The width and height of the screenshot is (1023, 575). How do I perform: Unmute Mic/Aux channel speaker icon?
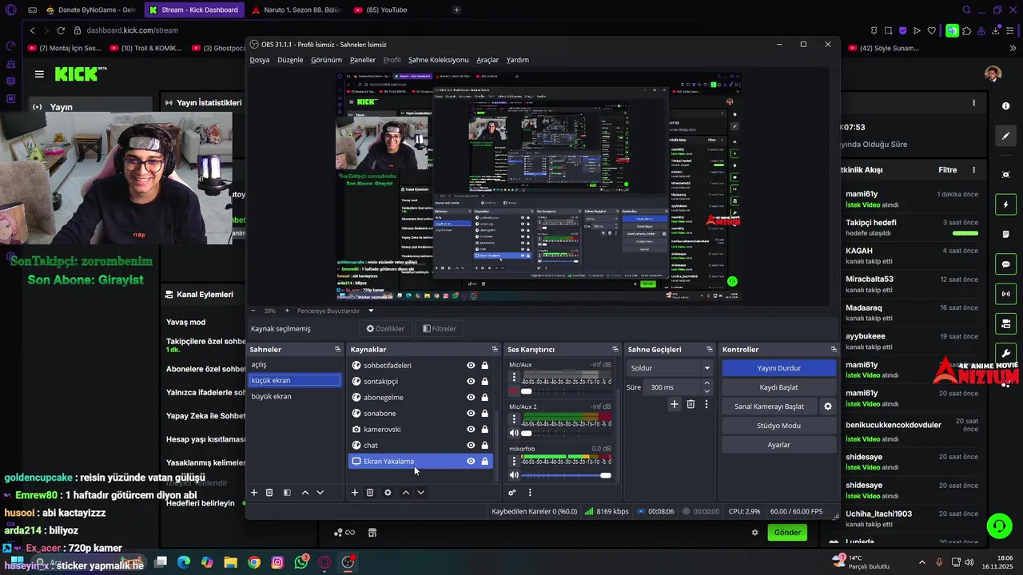[514, 391]
